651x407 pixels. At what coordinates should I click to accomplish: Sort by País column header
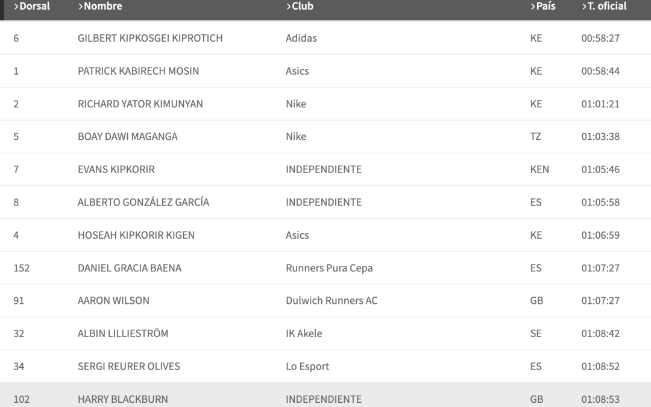(543, 7)
